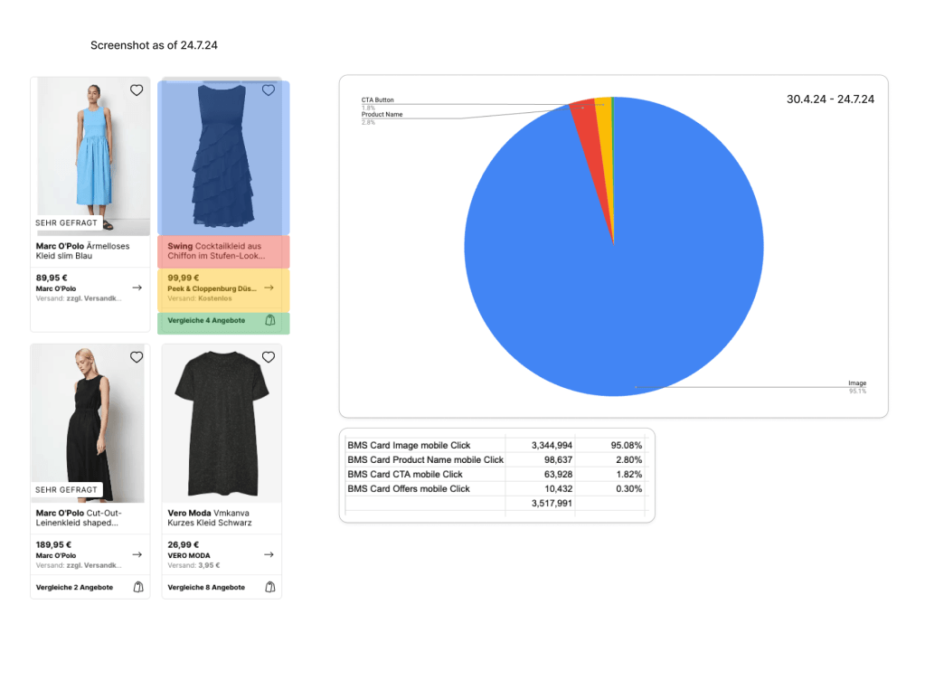Viewport: 925px width, 680px height.
Task: Click the Swing Cocktailkleid aus Chiffon title
Action: (x=214, y=250)
